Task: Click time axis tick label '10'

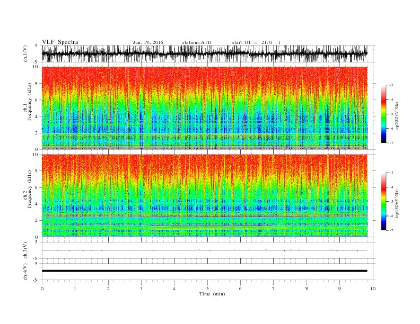Action: point(373,289)
